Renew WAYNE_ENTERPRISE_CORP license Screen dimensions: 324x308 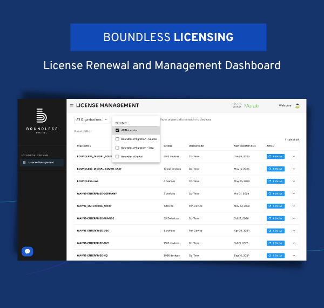tap(275, 206)
